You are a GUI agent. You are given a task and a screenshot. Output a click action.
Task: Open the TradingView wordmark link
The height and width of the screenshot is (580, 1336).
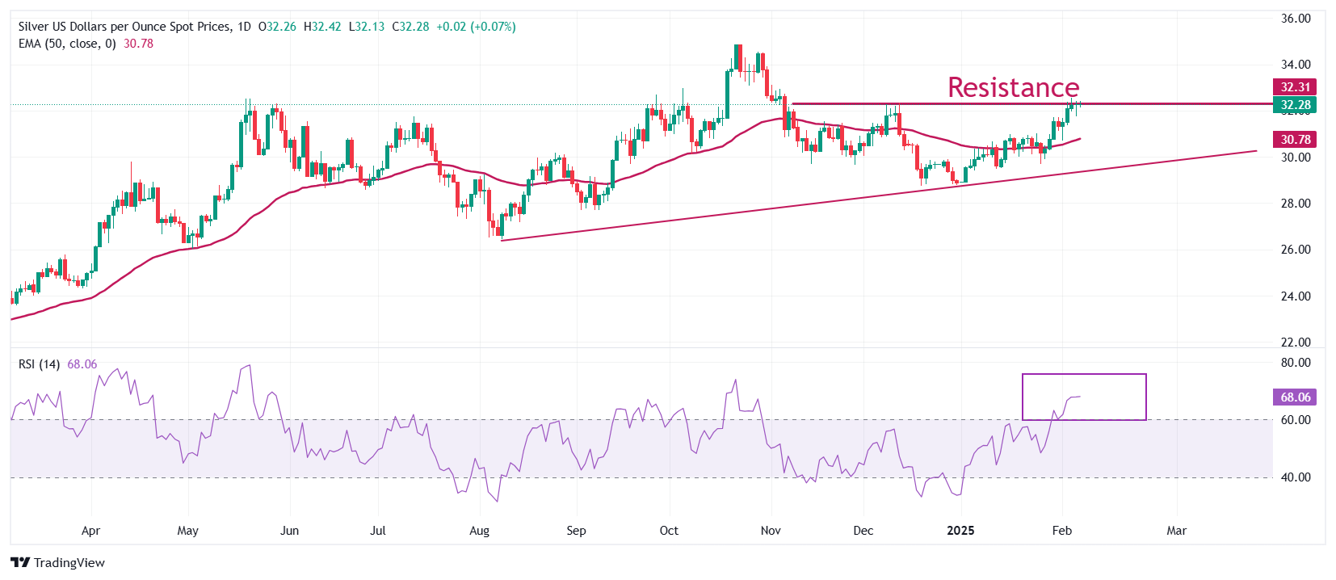[69, 563]
